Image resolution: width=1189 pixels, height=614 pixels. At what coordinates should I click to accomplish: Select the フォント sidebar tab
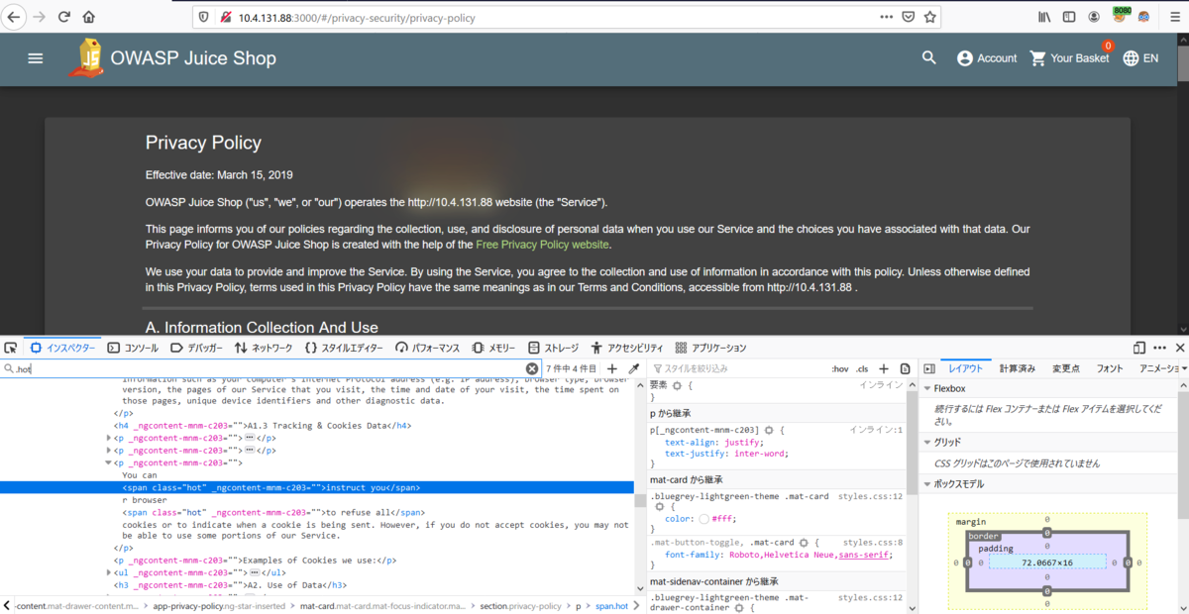1110,368
